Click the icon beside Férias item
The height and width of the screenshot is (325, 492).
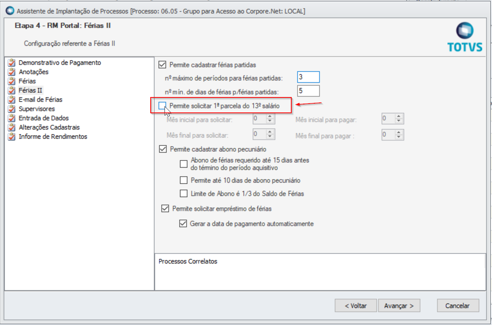click(12, 81)
